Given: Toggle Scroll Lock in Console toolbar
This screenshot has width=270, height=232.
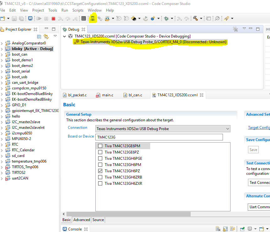Looking at the screenshot, I should point(225,229).
